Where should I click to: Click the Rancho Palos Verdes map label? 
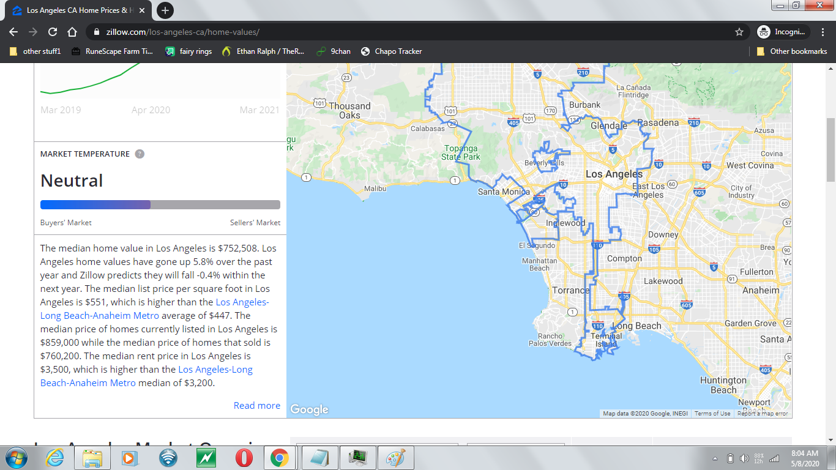click(550, 340)
